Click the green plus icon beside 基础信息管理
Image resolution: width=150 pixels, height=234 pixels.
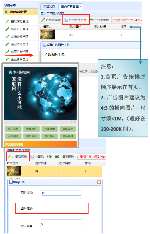coord(6,12)
